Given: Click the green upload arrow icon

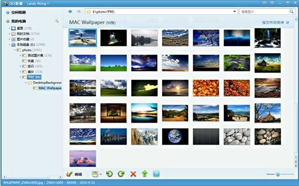Looking at the screenshot, I should point(145,174).
